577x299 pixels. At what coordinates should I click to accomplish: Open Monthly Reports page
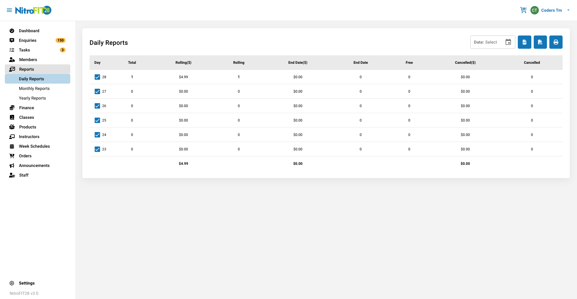click(x=34, y=88)
